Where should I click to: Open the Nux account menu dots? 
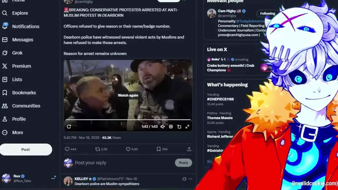click(x=53, y=178)
